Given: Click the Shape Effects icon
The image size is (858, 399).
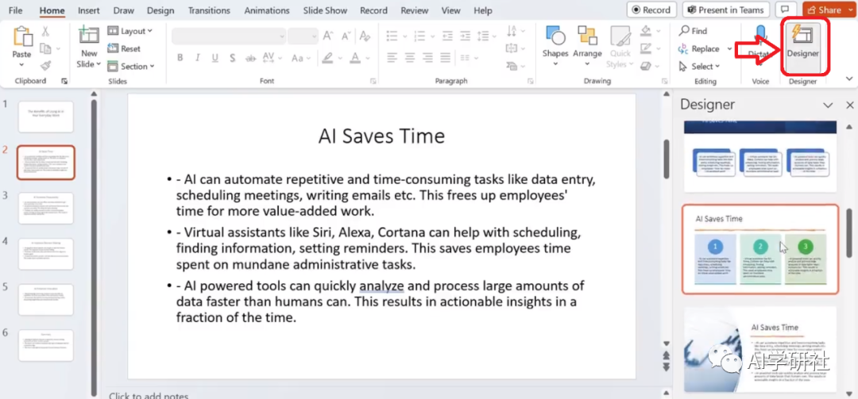Looking at the screenshot, I should (646, 66).
